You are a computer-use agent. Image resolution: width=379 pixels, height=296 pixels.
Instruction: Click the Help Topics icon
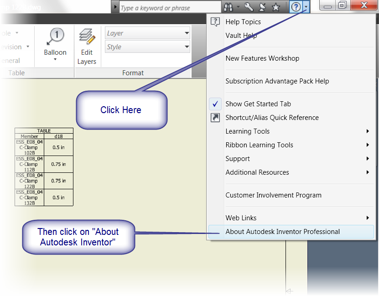coord(215,22)
